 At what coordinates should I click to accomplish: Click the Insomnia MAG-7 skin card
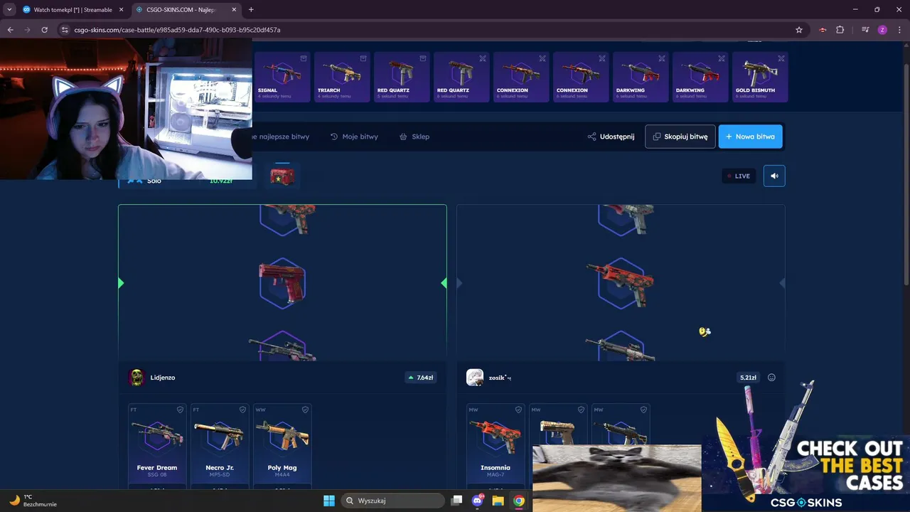click(x=496, y=447)
